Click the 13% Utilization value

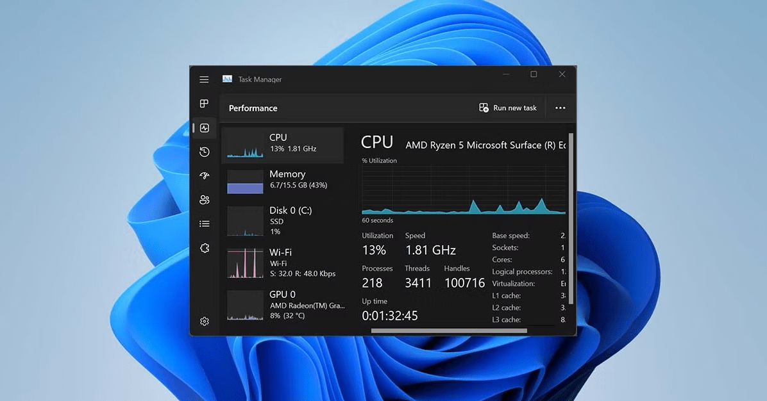pos(374,250)
